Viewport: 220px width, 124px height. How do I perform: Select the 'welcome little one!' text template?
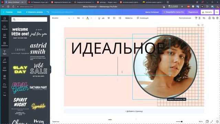(x=20, y=33)
